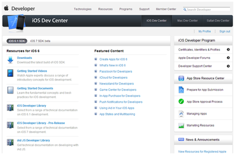
Task: Click the Getting Started Videos film icon
Action: 11,73
